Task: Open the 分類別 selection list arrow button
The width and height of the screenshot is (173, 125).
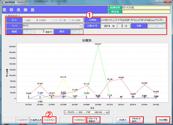Action: tap(164, 20)
